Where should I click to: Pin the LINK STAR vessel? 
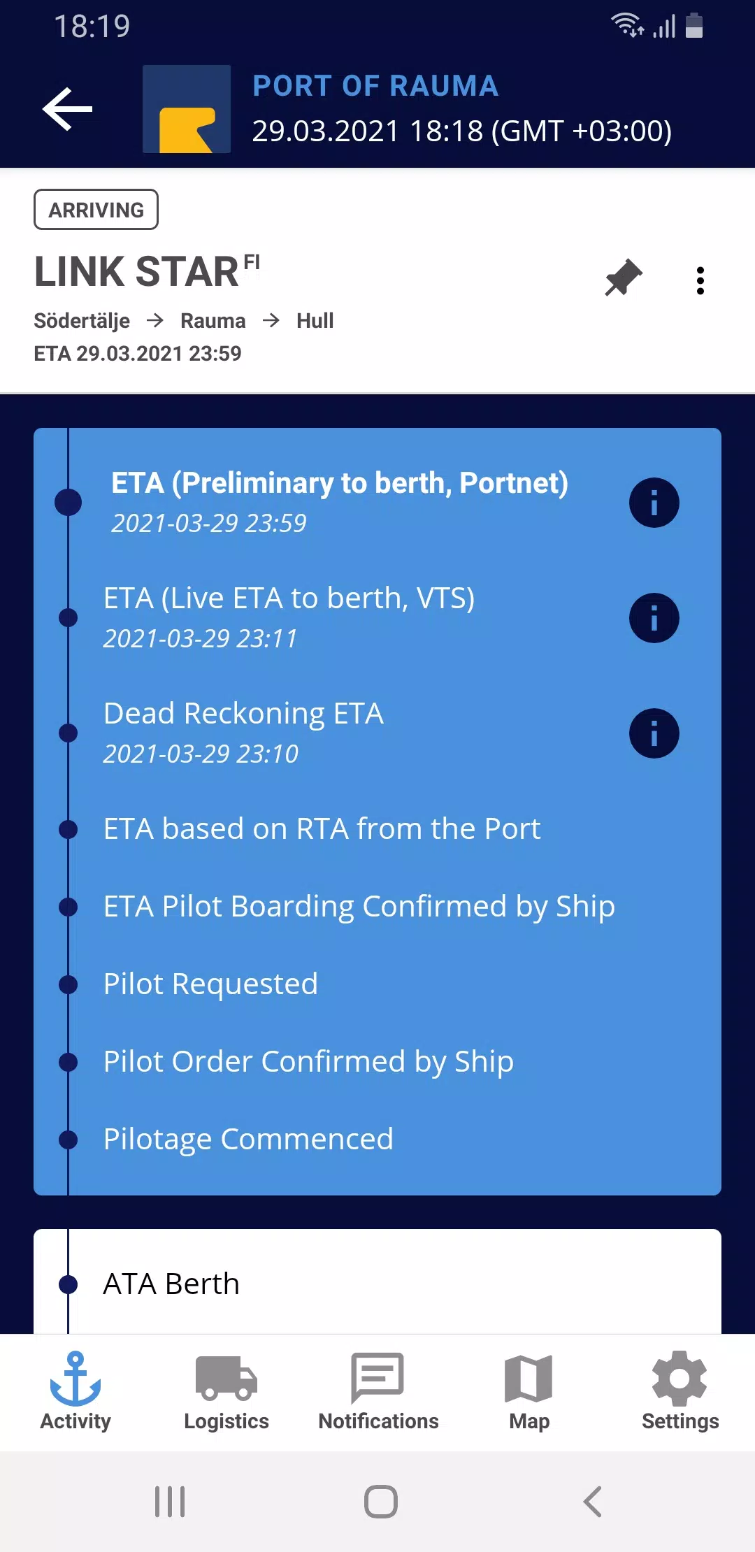[623, 278]
